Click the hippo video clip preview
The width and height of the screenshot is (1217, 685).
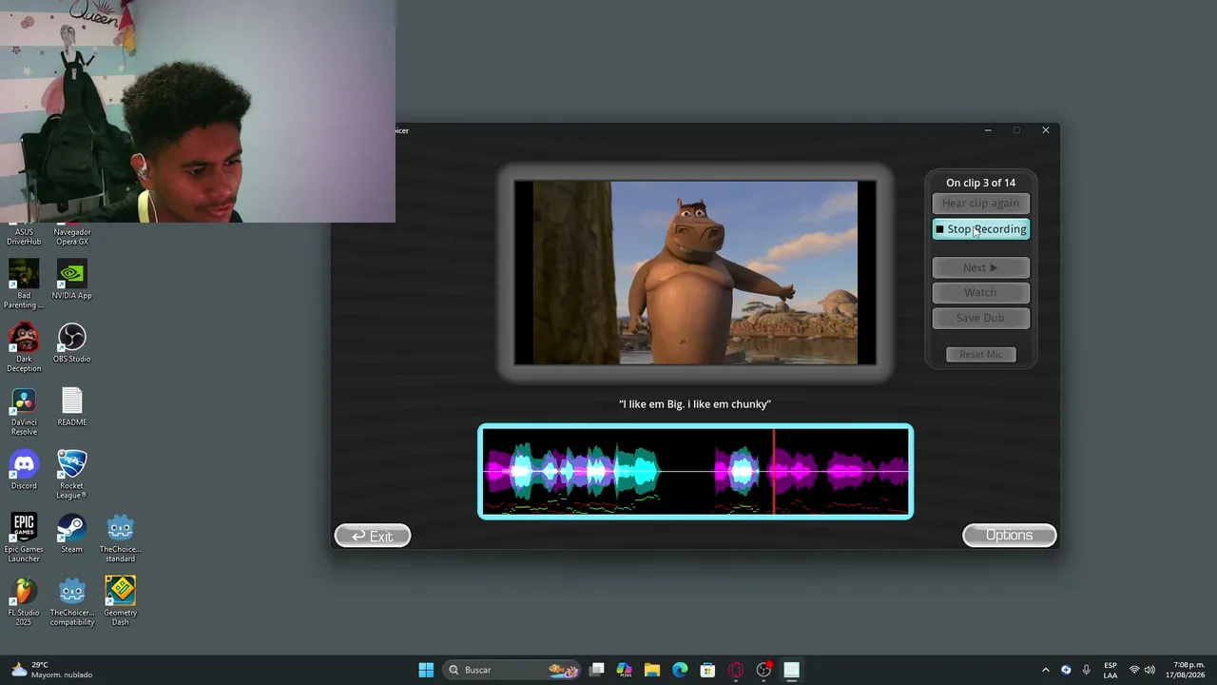695,273
